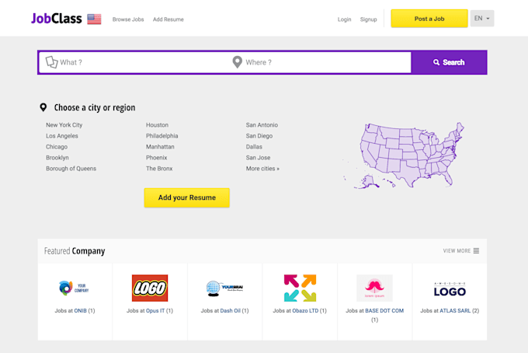
Task: Click the ATLAS SARL logo
Action: point(450,288)
